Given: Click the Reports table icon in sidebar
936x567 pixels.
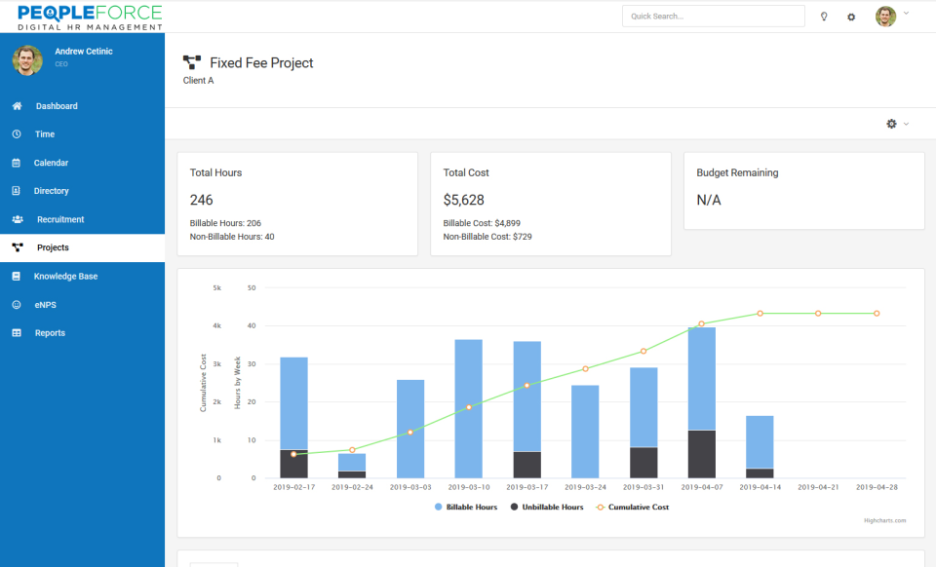Looking at the screenshot, I should 17,333.
